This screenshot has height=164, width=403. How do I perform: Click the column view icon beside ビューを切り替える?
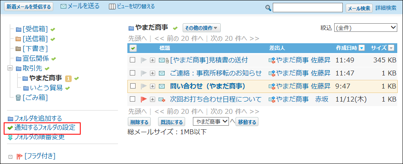(112, 7)
